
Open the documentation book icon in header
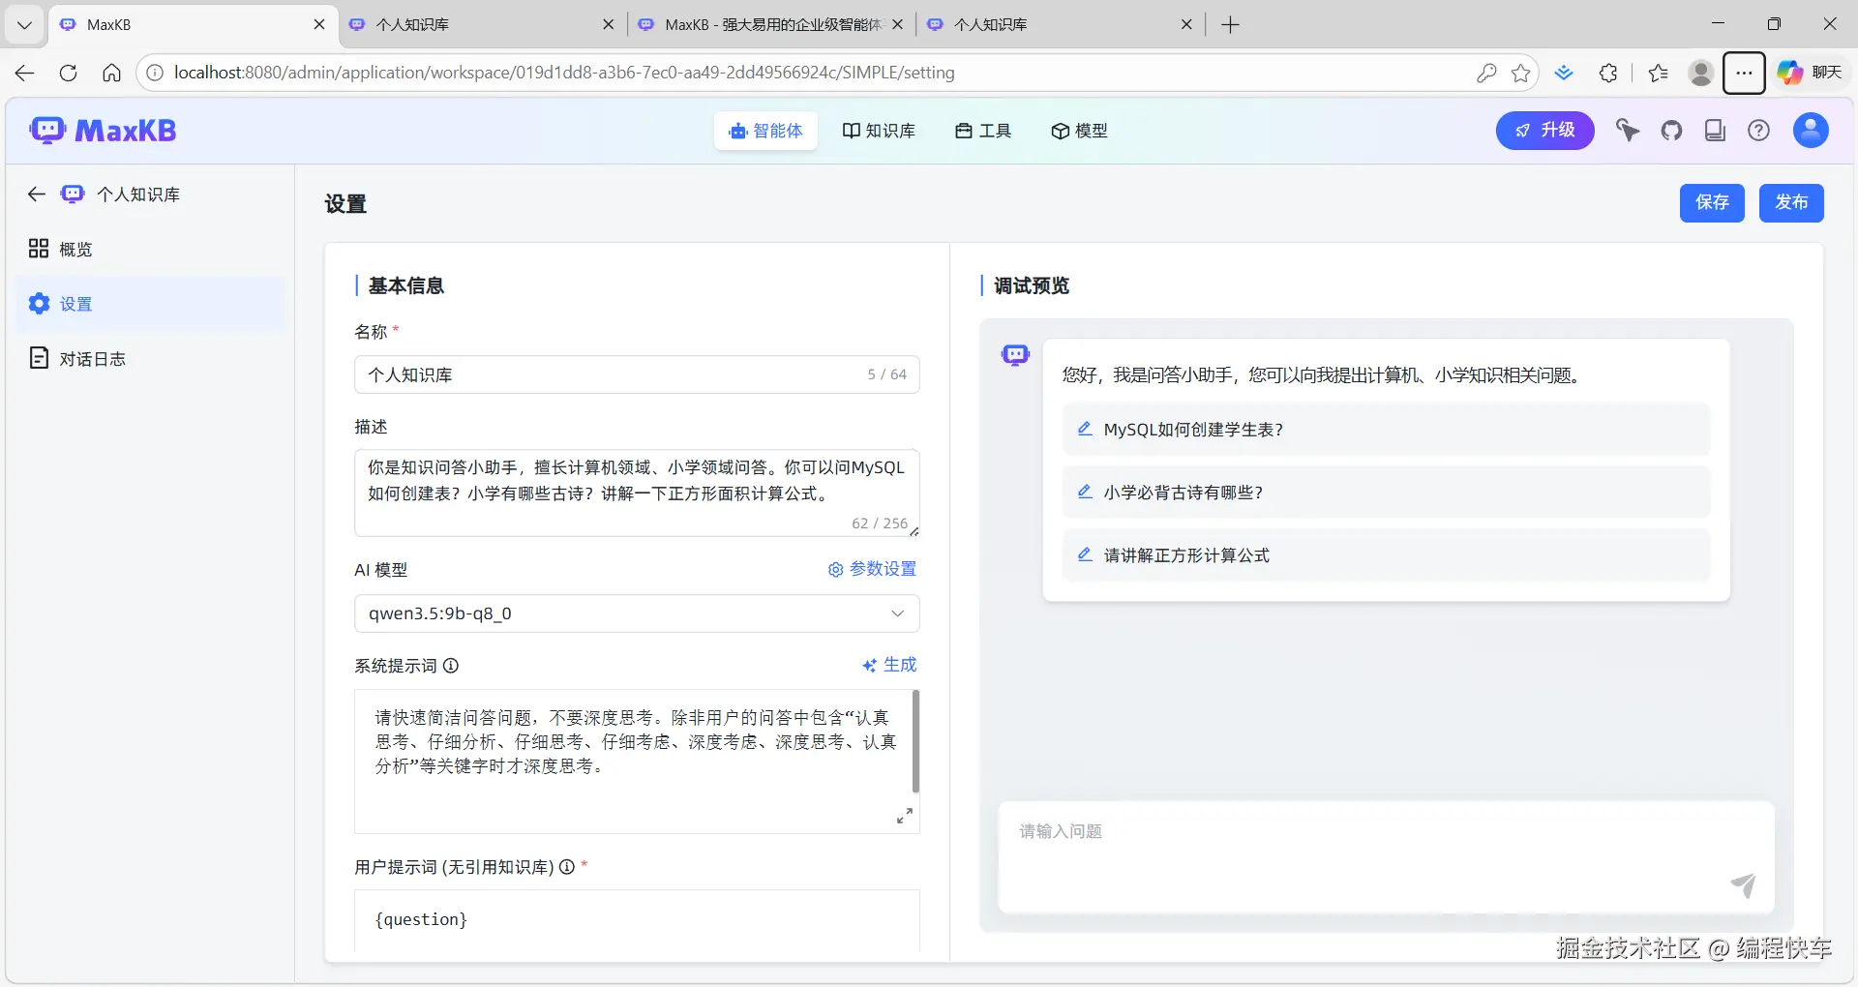click(x=1715, y=131)
